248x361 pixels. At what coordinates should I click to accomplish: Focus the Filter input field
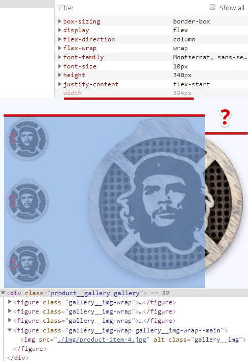coord(131,8)
